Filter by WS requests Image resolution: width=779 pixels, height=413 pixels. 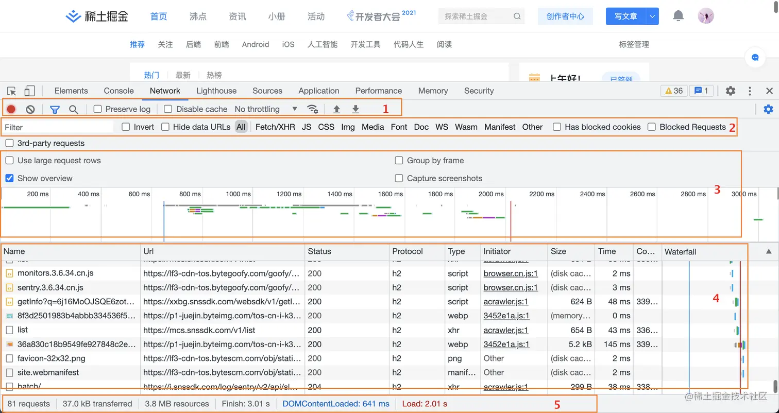pyautogui.click(x=442, y=127)
